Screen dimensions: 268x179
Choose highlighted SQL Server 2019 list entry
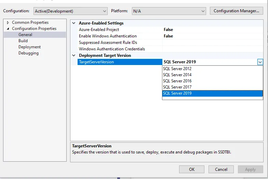[x=213, y=93]
